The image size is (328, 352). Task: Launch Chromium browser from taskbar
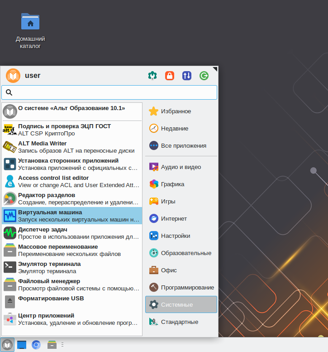(36, 345)
